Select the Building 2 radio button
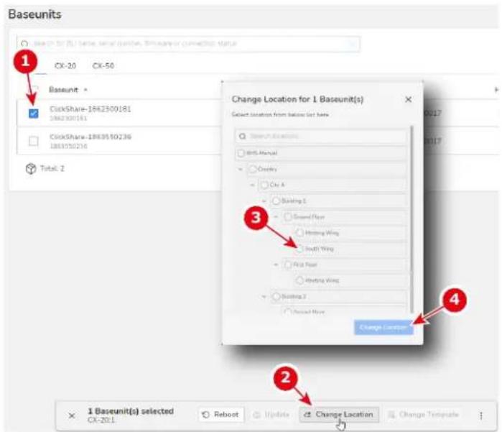This screenshot has height=432, width=502. click(x=276, y=296)
